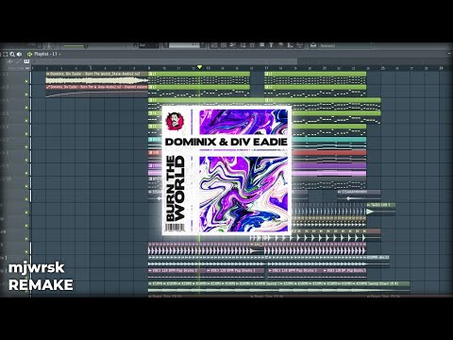The height and width of the screenshot is (340, 453).
Task: Click bar 25 on the timeline ruler
Action: pyautogui.click(x=383, y=68)
